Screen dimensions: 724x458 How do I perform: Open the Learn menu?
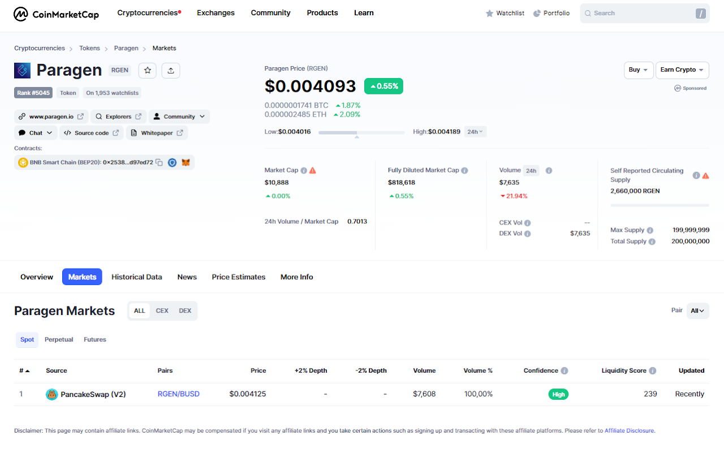[364, 12]
